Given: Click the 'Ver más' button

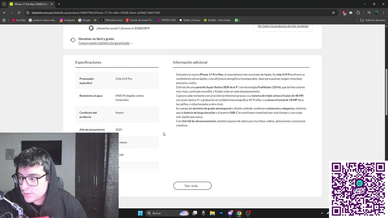Looking at the screenshot, I should pos(192,186).
